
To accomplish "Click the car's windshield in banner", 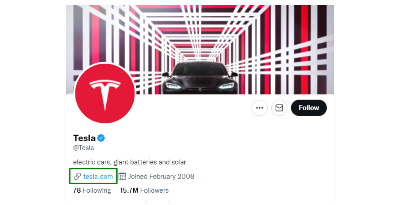I will [x=200, y=69].
